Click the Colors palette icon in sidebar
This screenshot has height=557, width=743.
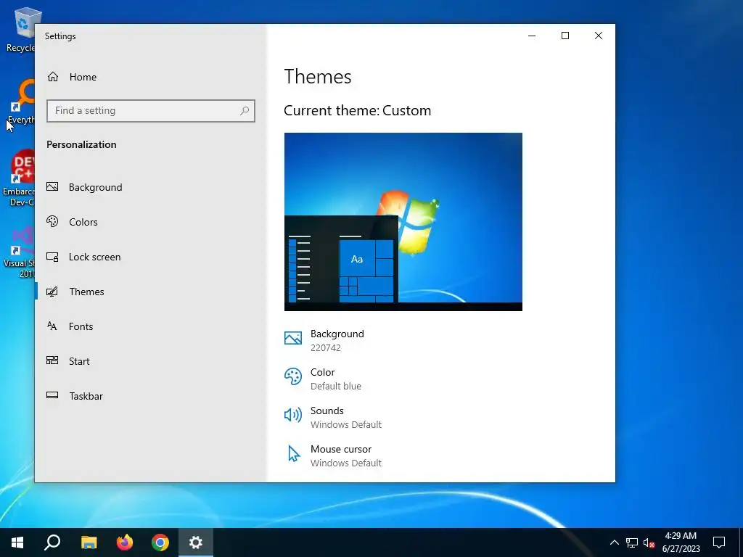[x=52, y=221]
